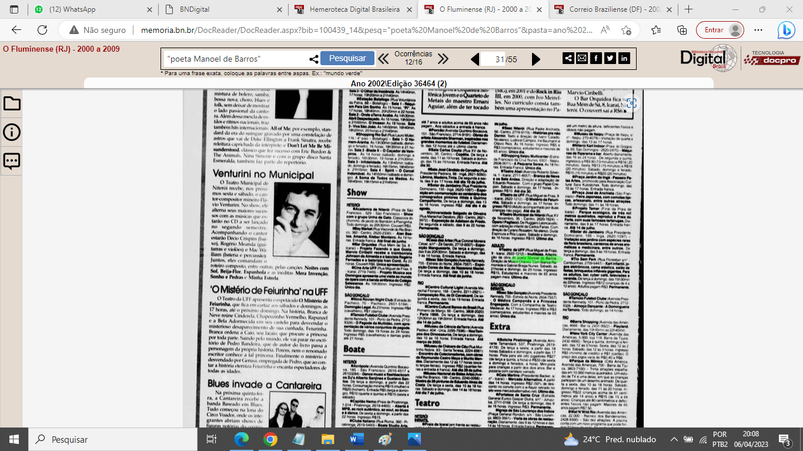Screen dimensions: 803x451
Task: Click the Entrar sign-in button
Action: pyautogui.click(x=720, y=30)
